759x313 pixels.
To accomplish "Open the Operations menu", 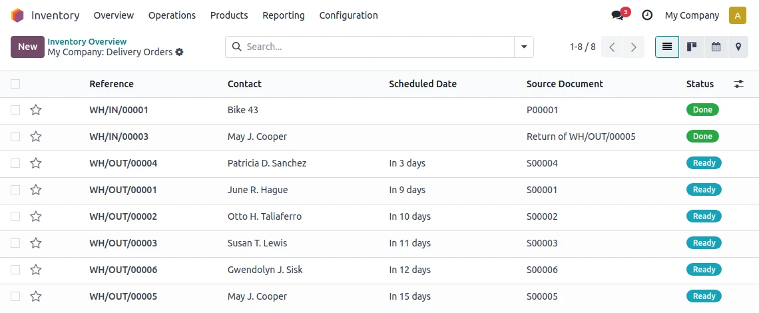I will click(172, 15).
